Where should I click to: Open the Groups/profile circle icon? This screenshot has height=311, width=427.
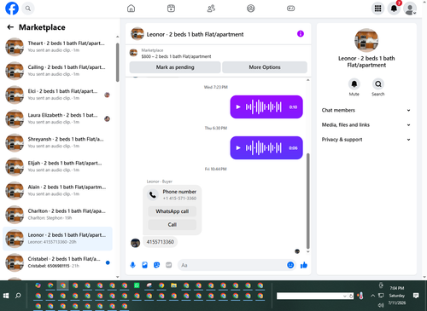[x=251, y=9]
